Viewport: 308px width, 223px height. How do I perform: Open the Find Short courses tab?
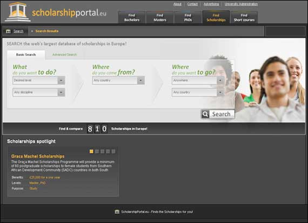(244, 17)
